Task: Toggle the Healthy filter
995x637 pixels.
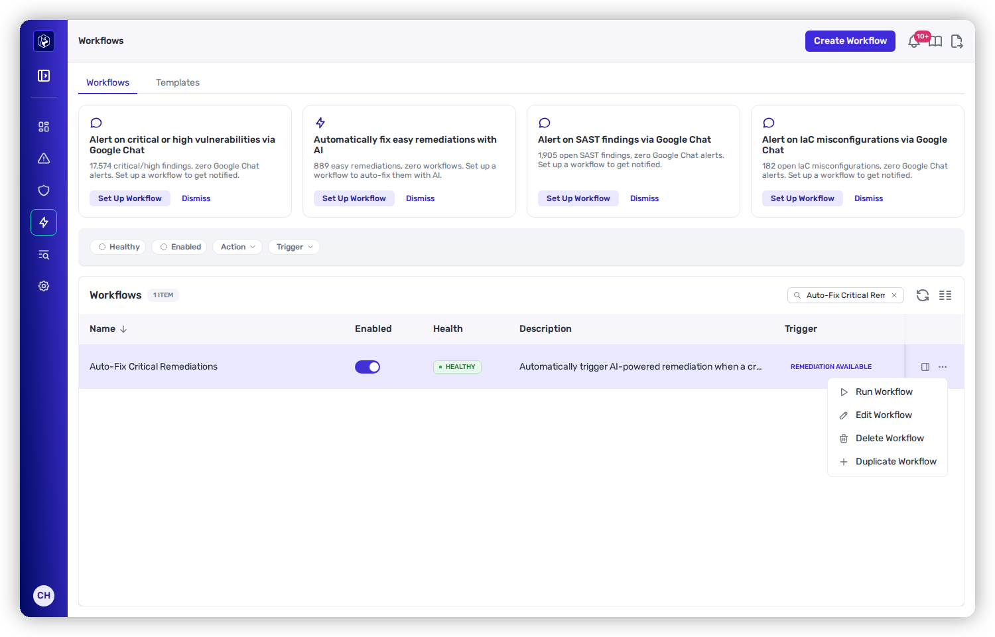Action: click(119, 247)
